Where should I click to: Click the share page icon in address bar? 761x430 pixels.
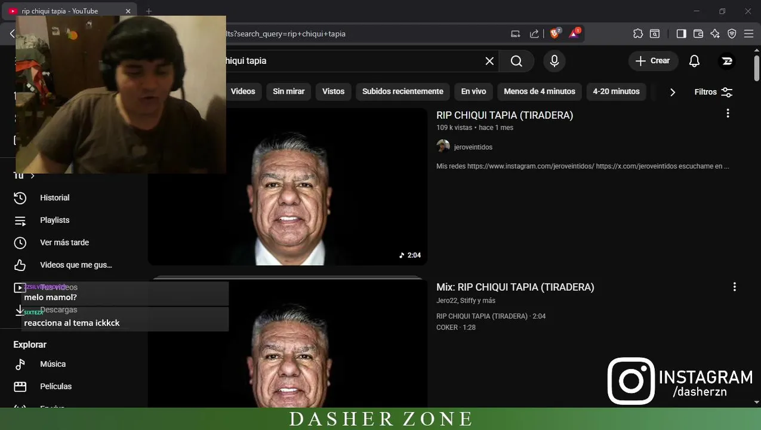click(x=534, y=34)
